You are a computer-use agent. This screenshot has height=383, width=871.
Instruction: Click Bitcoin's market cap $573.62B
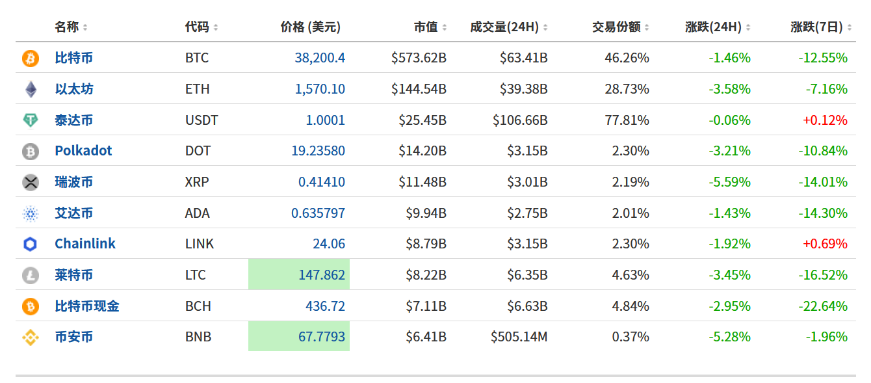419,58
